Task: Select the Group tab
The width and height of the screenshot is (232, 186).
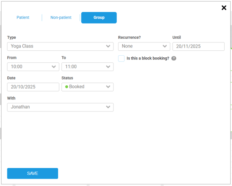Action: pyautogui.click(x=99, y=18)
